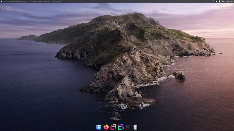Check the battery indicator in the panel
Screen dimensions: 234x131
219,1
